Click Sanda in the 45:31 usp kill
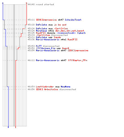Viewport: 124px width, 137px height. (57, 37)
